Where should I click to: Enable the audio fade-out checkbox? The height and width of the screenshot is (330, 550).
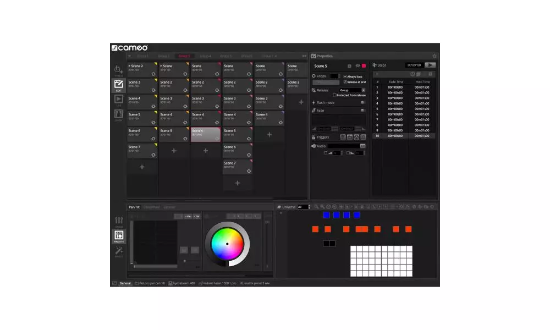point(348,153)
